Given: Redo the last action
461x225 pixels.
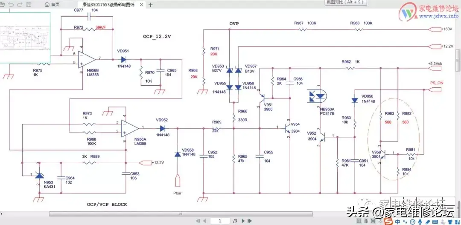Looking at the screenshot, I should pyautogui.click(x=20, y=4).
